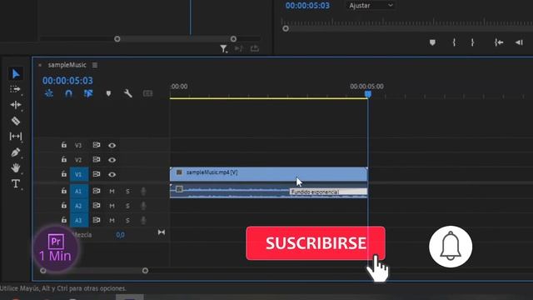The image size is (533, 300).
Task: Select the Hand tool
Action: pyautogui.click(x=16, y=167)
